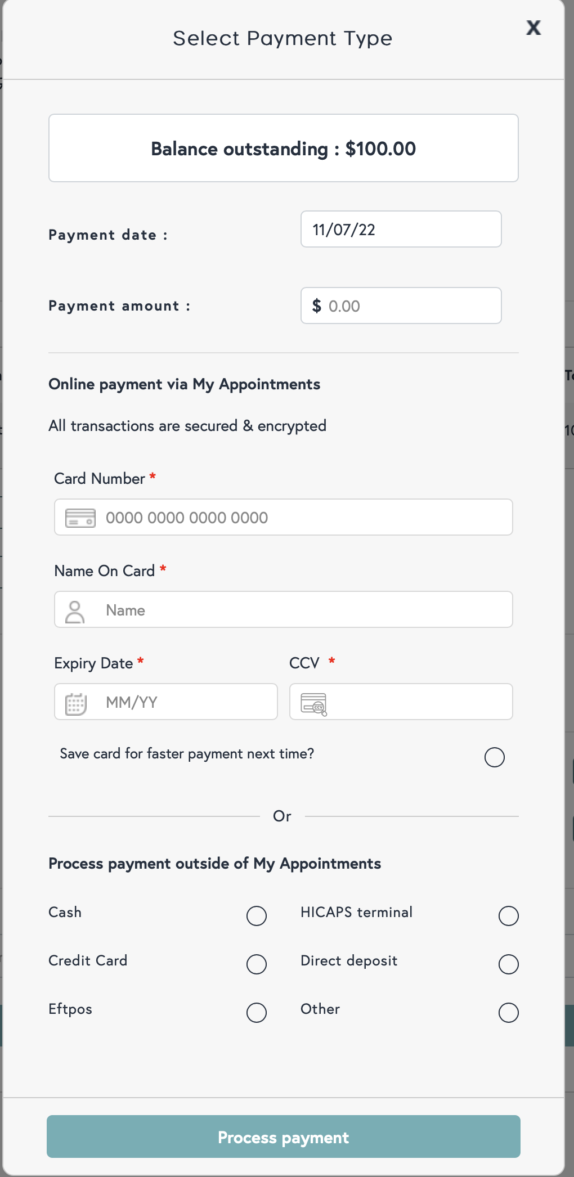Viewport: 574px width, 1177px height.
Task: Select Direct deposit radio button
Action: (x=508, y=964)
